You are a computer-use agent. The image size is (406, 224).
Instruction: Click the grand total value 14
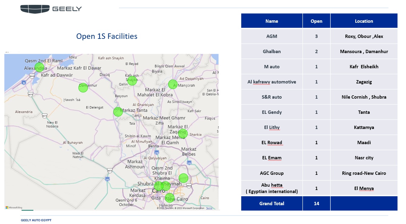coord(316,203)
